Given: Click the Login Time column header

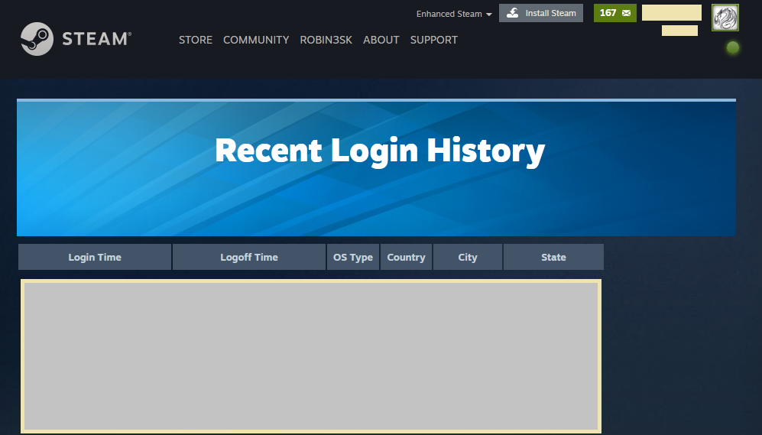Looking at the screenshot, I should [x=95, y=257].
